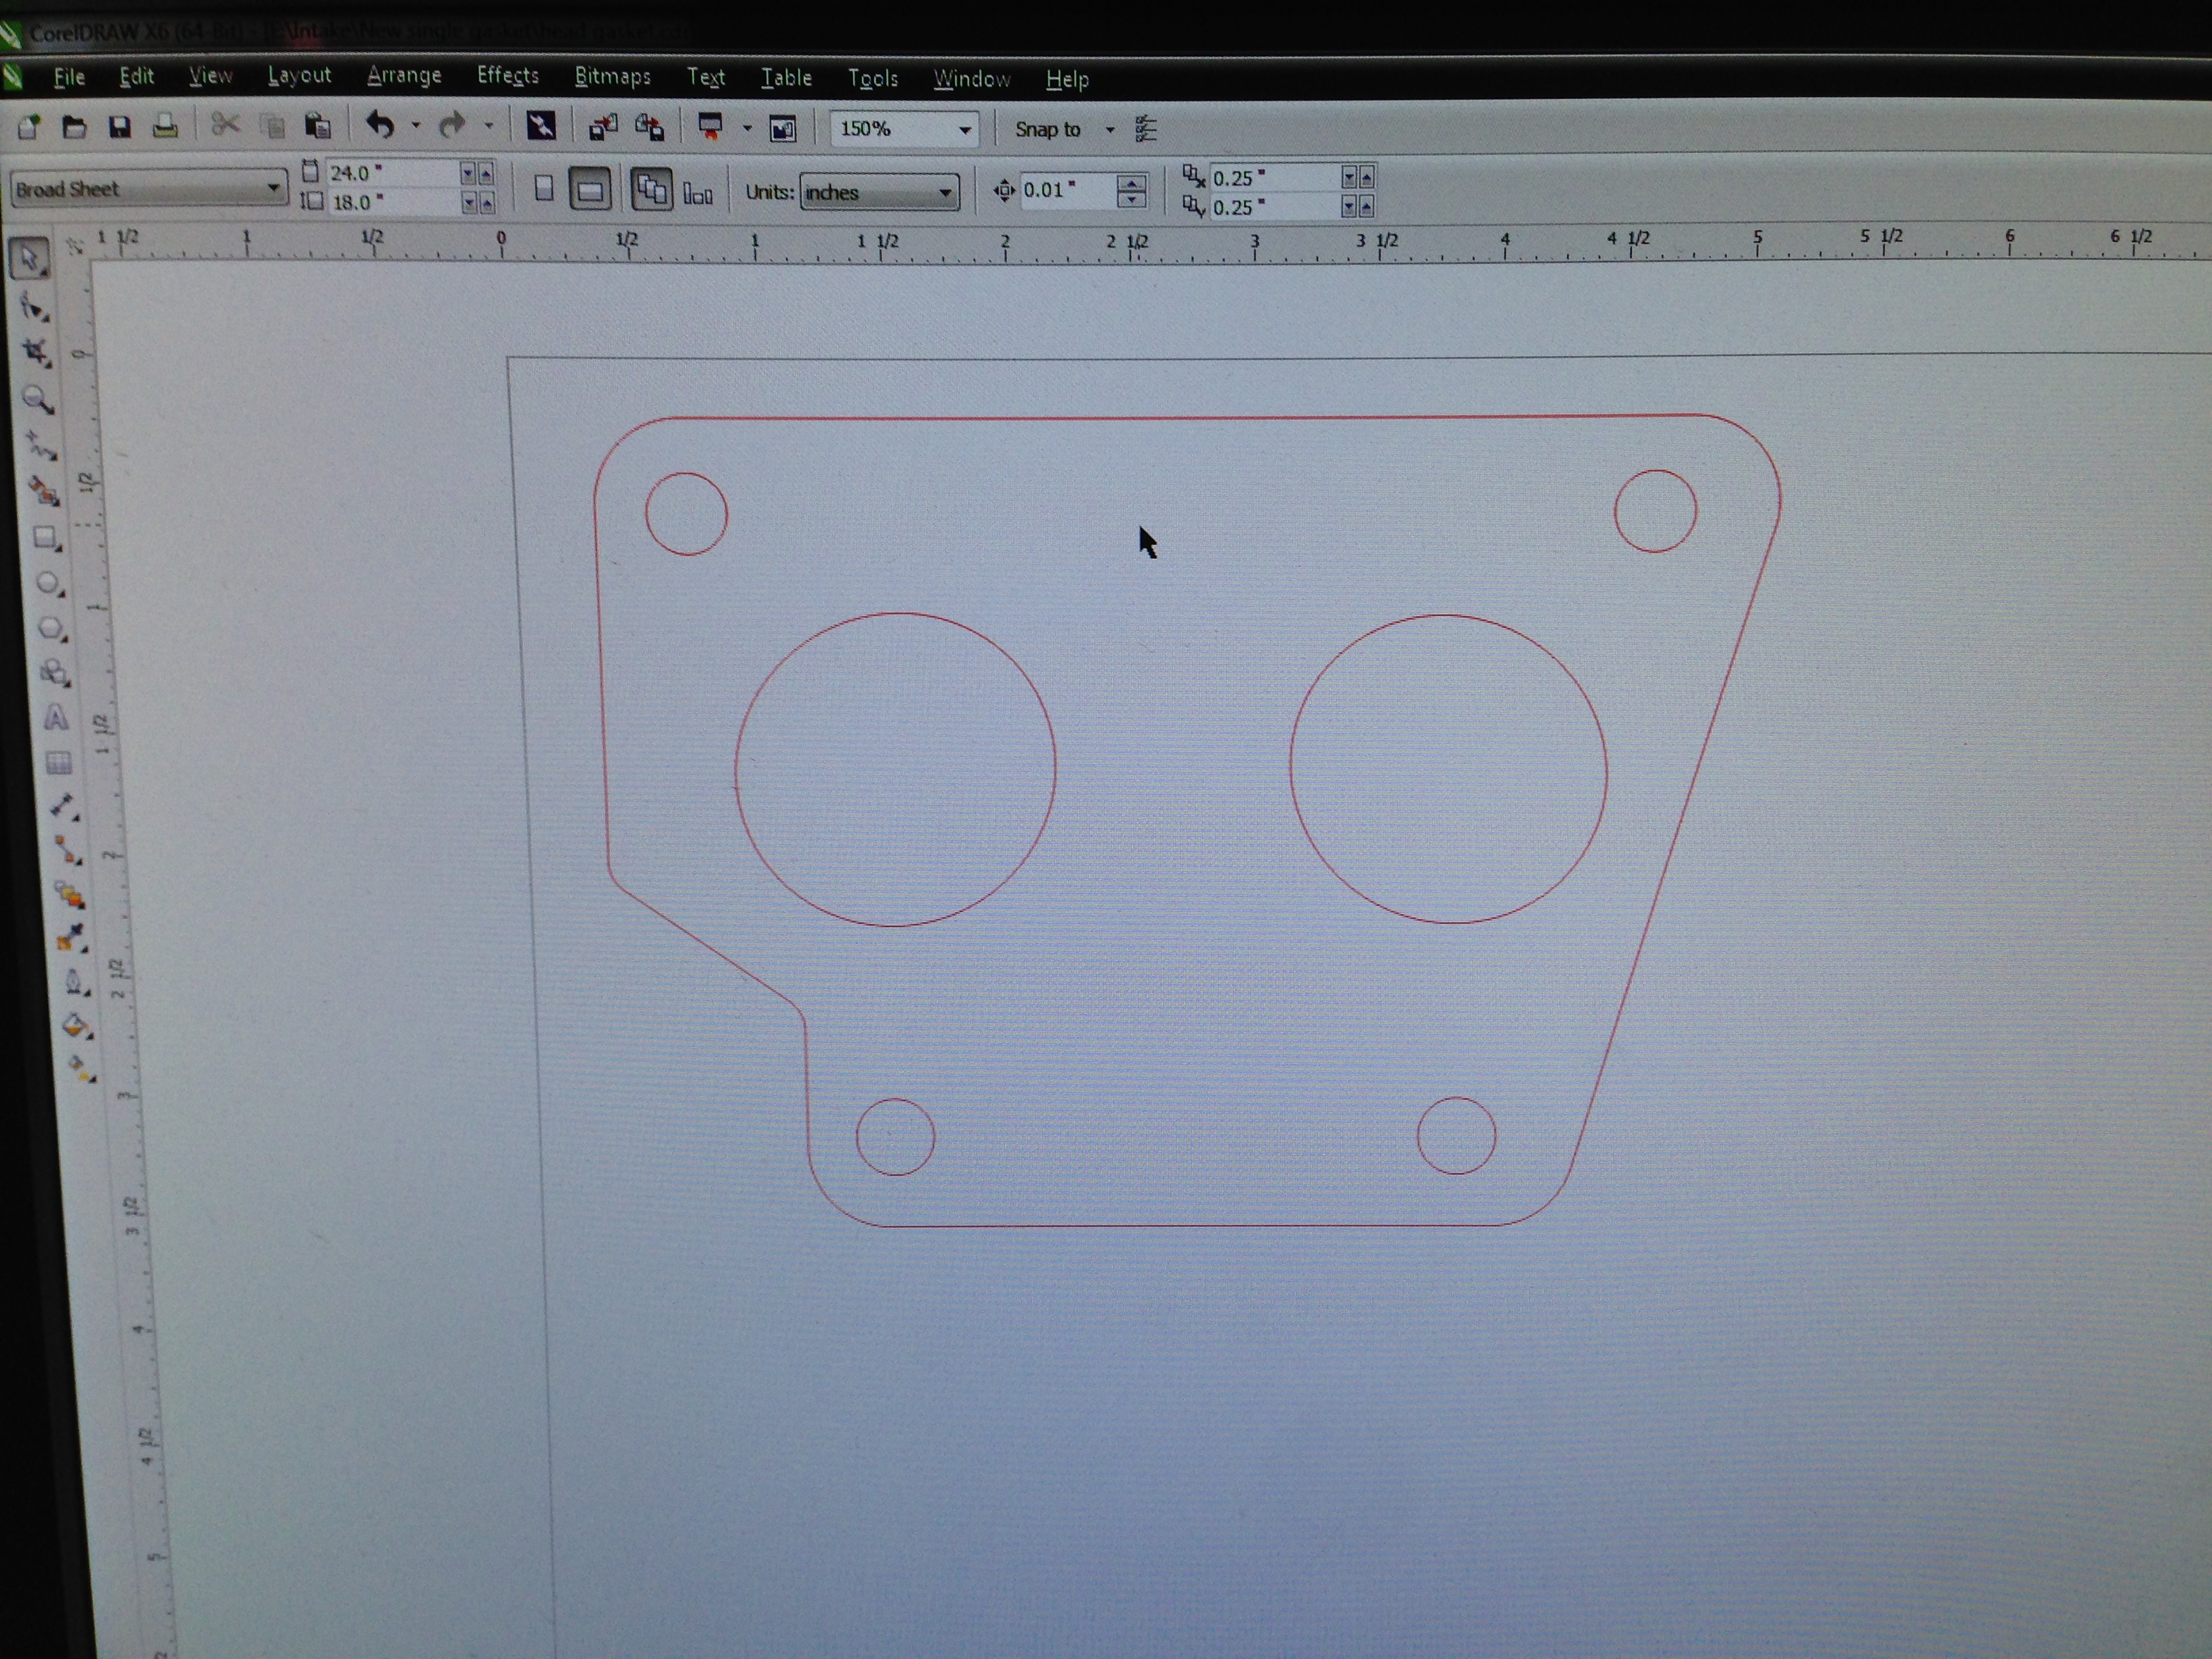
Task: Open the Help menu
Action: click(1067, 80)
